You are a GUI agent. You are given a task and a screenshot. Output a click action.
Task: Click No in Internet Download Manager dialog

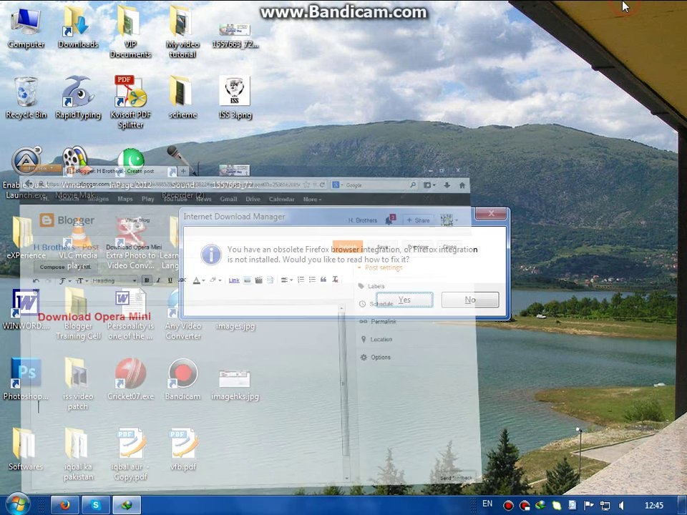click(469, 300)
